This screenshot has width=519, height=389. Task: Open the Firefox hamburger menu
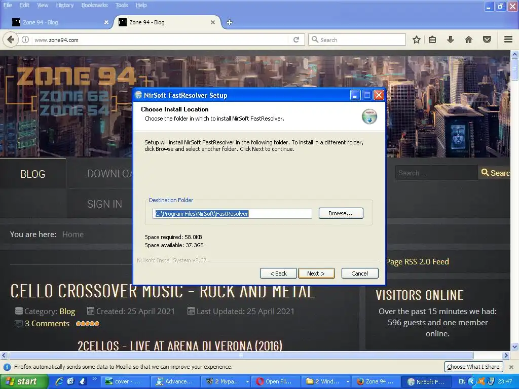tap(508, 40)
